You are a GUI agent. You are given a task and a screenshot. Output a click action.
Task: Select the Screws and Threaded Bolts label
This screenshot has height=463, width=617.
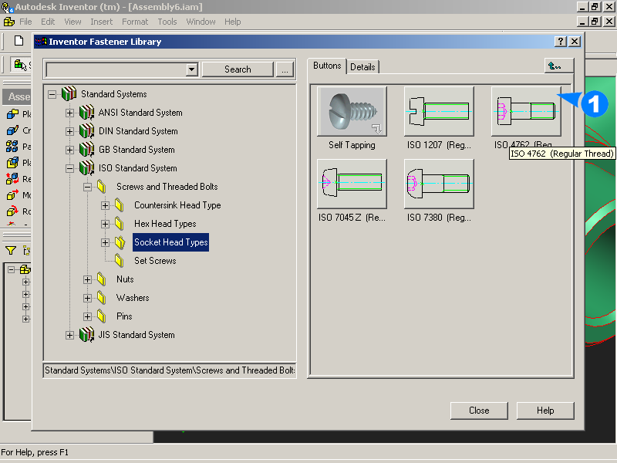167,187
